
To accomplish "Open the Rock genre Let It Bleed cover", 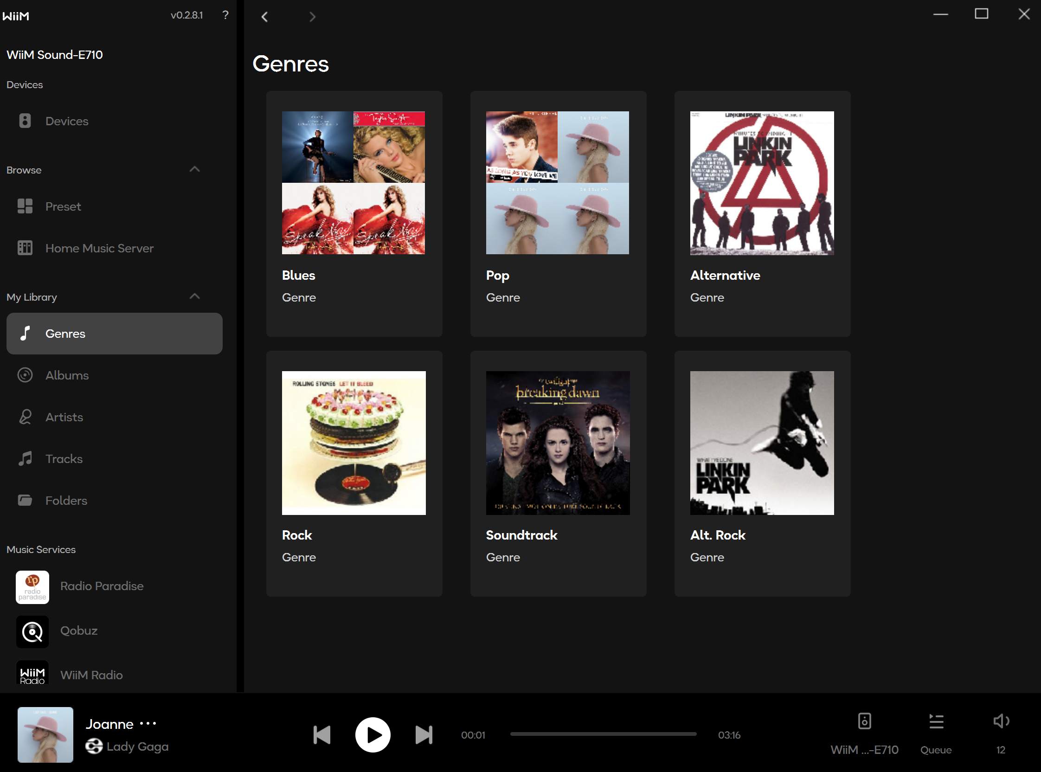I will click(x=353, y=443).
